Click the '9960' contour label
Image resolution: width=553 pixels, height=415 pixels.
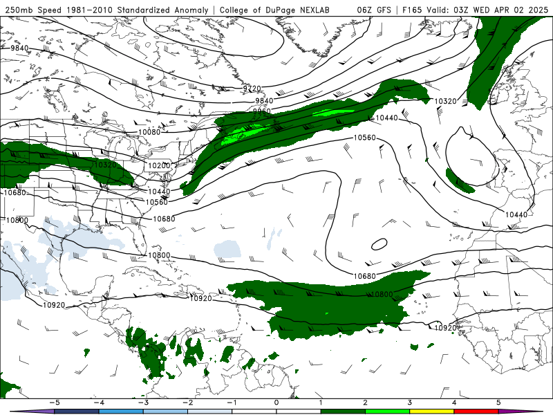pyautogui.click(x=262, y=111)
